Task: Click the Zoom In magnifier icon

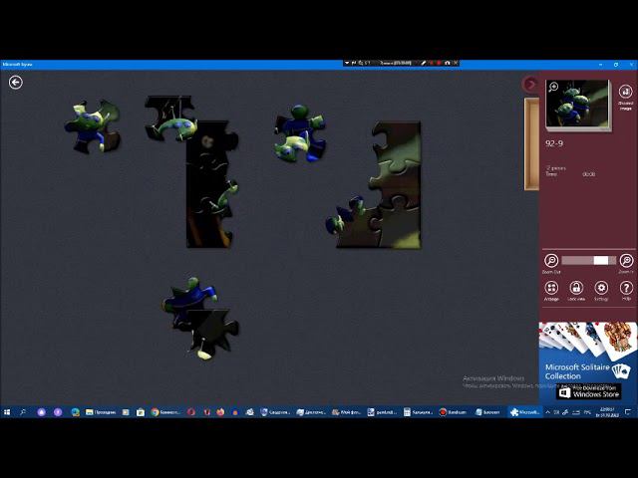Action: coord(626,261)
